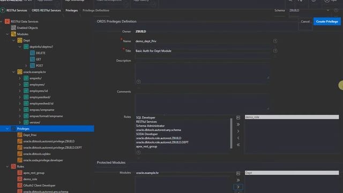This screenshot has height=193, width=343.
Task: Move selected module to right list
Action: [x=238, y=187]
